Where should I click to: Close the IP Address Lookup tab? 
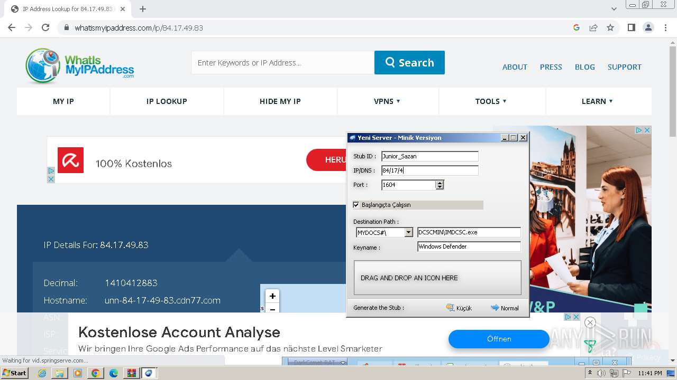[x=123, y=9]
